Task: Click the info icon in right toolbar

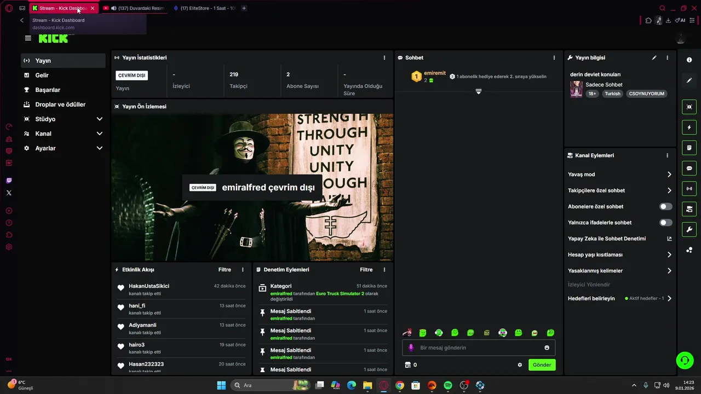Action: point(689,60)
